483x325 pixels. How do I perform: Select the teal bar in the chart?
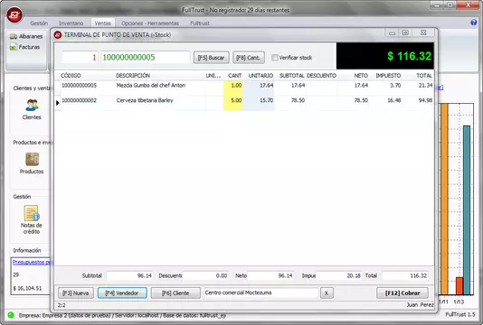click(467, 210)
